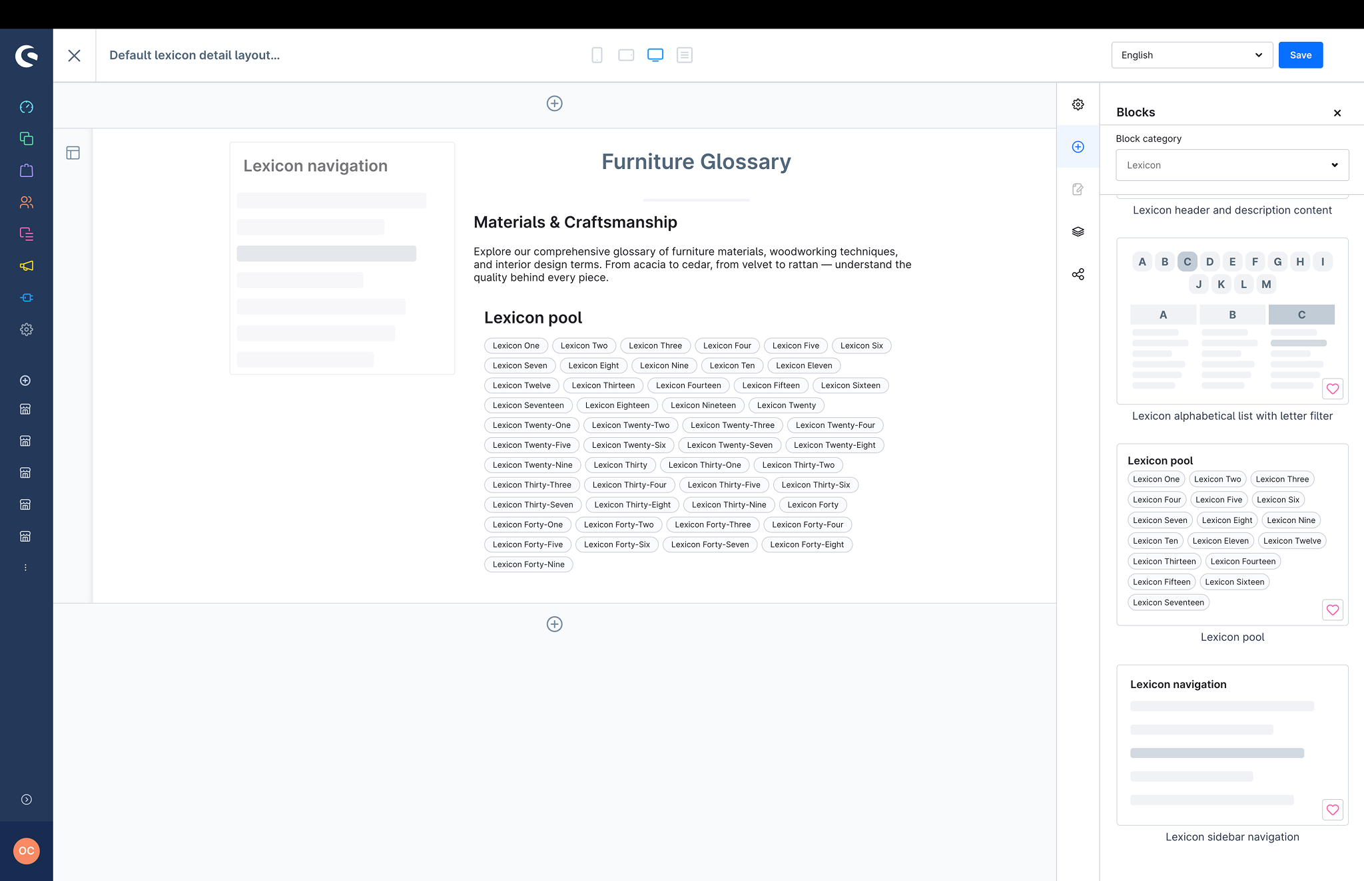Click the Lexicon pool heading on canvas
The height and width of the screenshot is (881, 1364).
tap(533, 318)
